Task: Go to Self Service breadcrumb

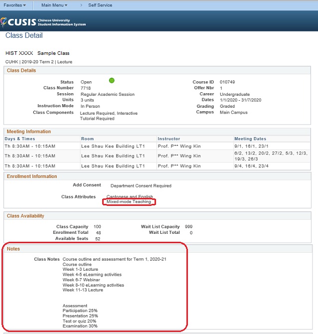Action: pyautogui.click(x=100, y=5)
